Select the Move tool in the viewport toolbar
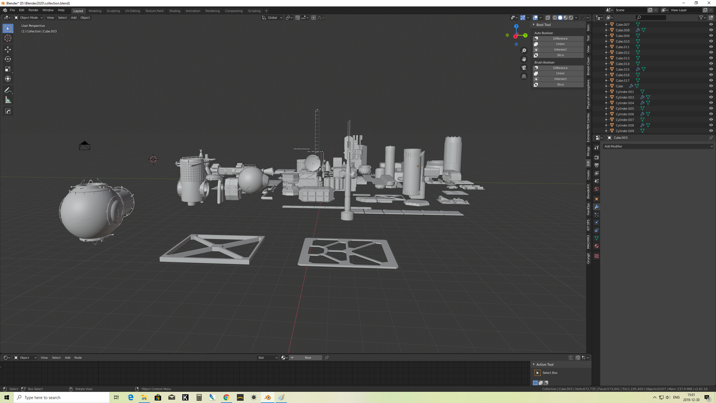Image resolution: width=716 pixels, height=403 pixels. pyautogui.click(x=8, y=50)
